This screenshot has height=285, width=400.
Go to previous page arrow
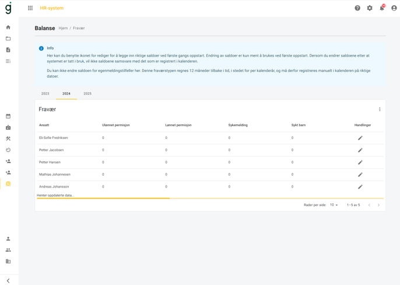click(369, 205)
